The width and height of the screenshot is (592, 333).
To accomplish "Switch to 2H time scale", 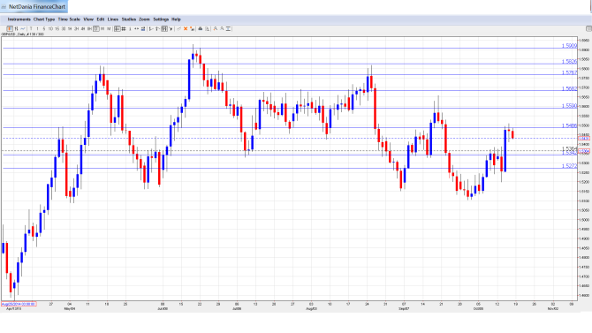I will click(76, 28).
